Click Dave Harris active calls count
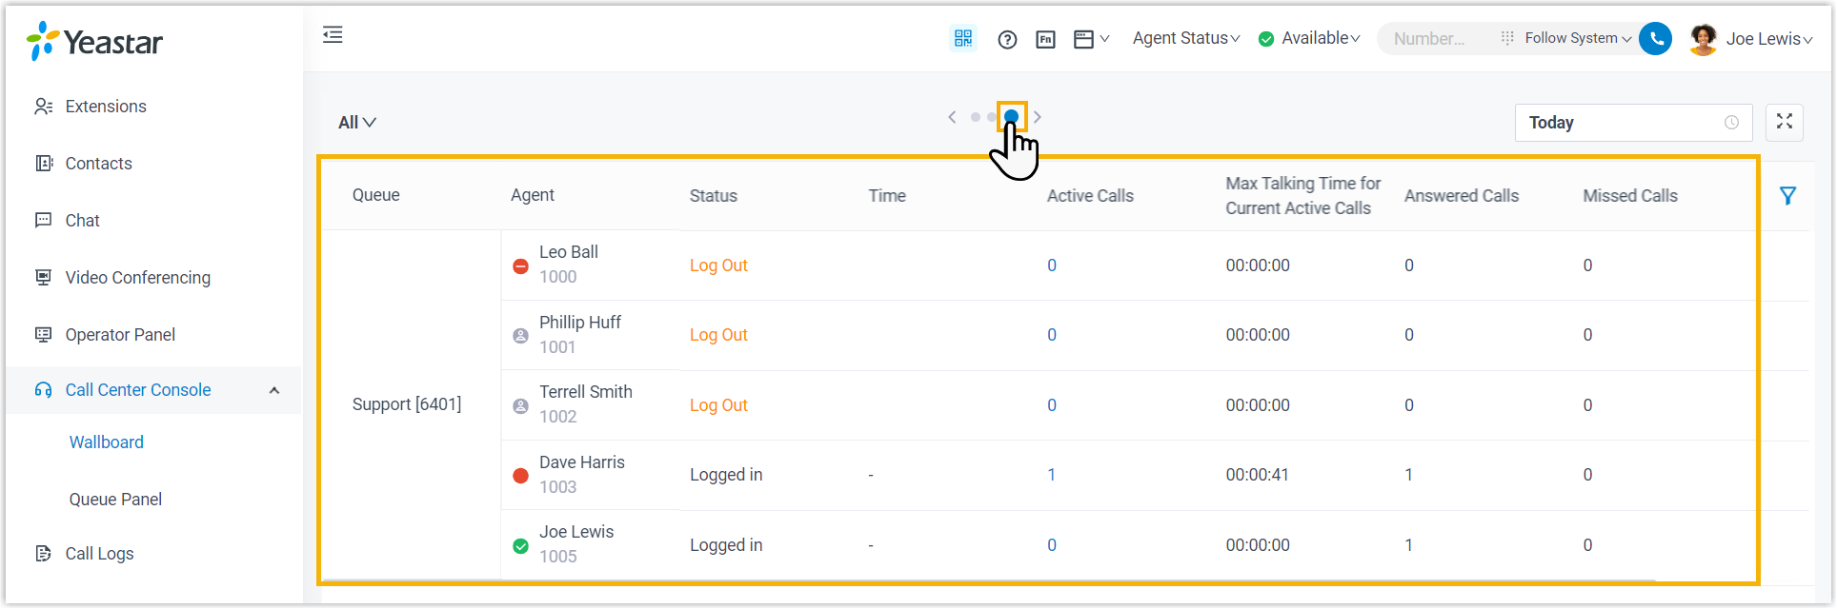The width and height of the screenshot is (1837, 609). pos(1051,475)
